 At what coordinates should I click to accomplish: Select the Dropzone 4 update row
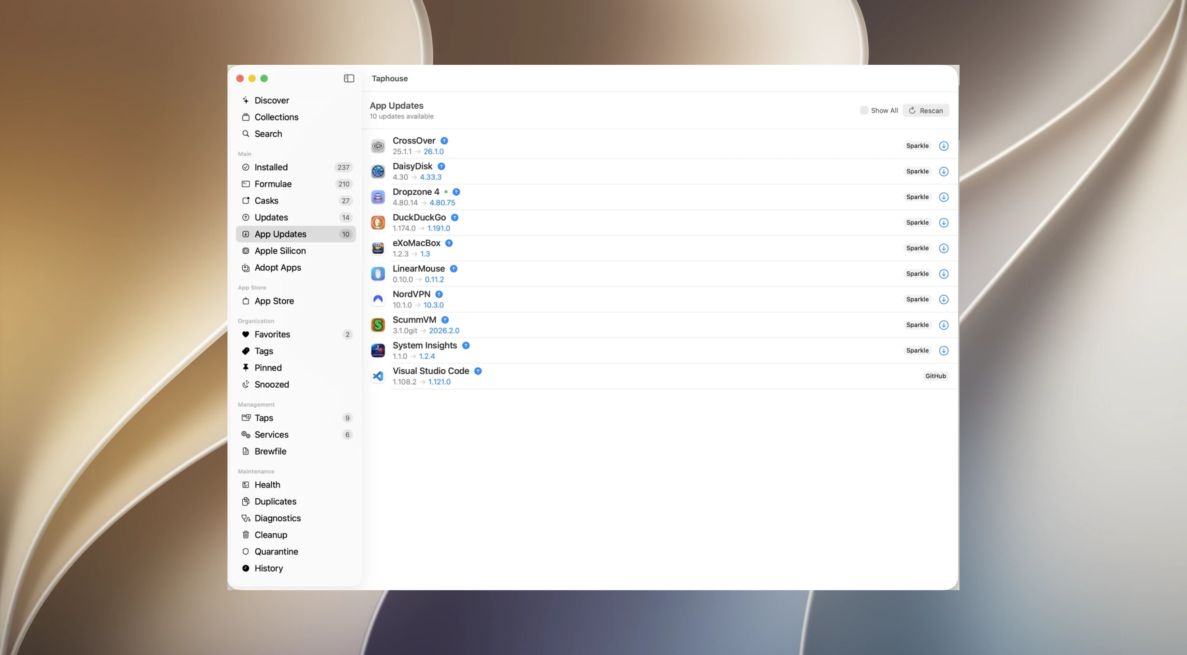click(x=663, y=197)
